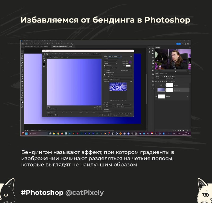Open the Filter menu

point(45,41)
